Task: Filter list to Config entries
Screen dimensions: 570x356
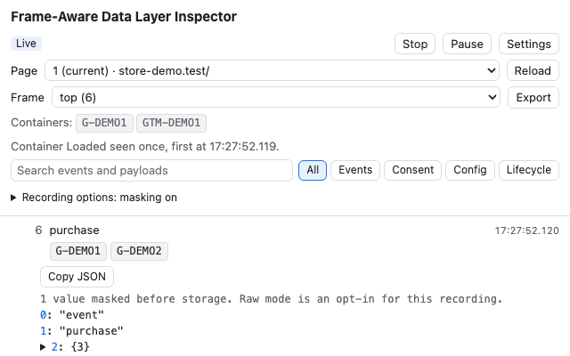Action: click(x=470, y=170)
